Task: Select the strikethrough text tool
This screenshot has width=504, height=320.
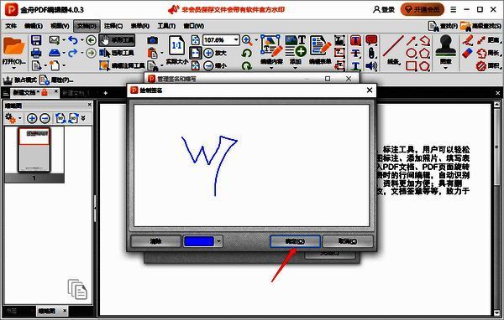Action: (355, 54)
